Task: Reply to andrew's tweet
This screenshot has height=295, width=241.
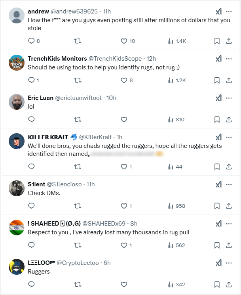Action: point(31,41)
